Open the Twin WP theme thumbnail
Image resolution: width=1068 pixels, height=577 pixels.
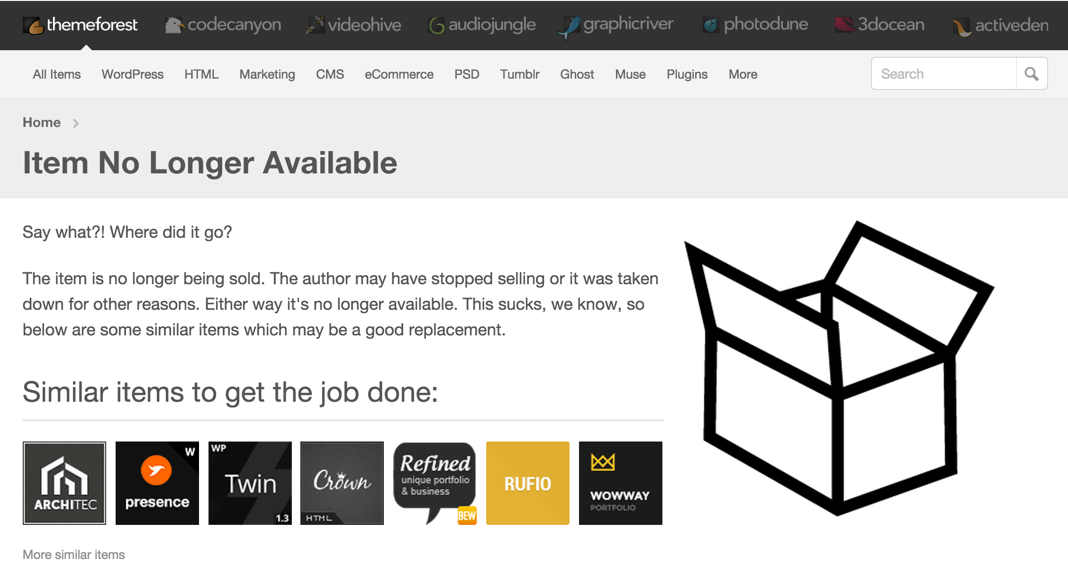pos(250,483)
